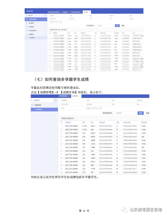
Task: Click folder icon beside 学生模拟登录 in 山东省 screenshot
Action: pyautogui.click(x=27, y=31)
